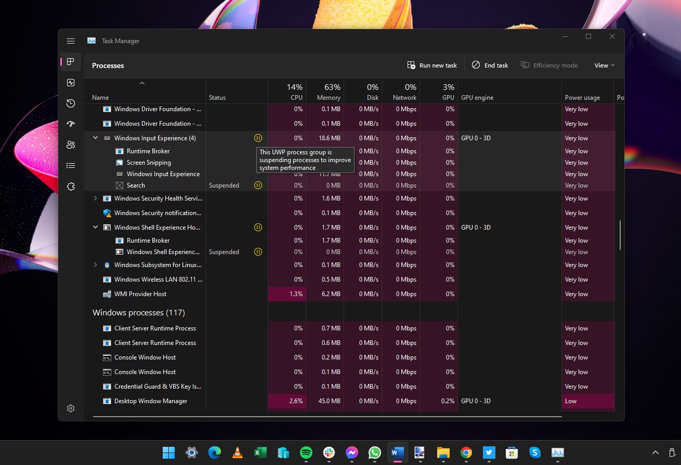Open the Details list page icon

point(71,166)
